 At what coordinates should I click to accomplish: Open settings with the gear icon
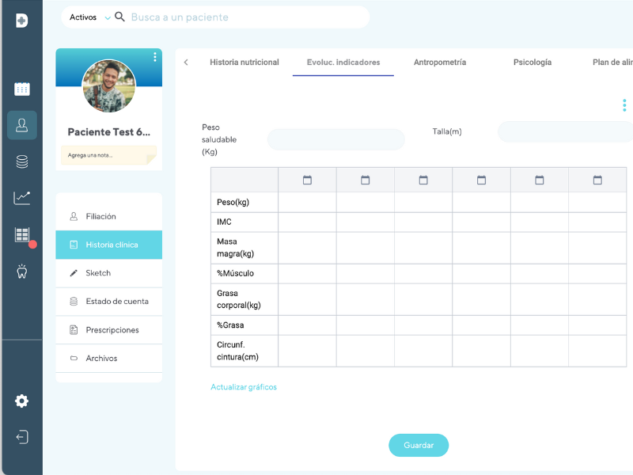tap(21, 401)
